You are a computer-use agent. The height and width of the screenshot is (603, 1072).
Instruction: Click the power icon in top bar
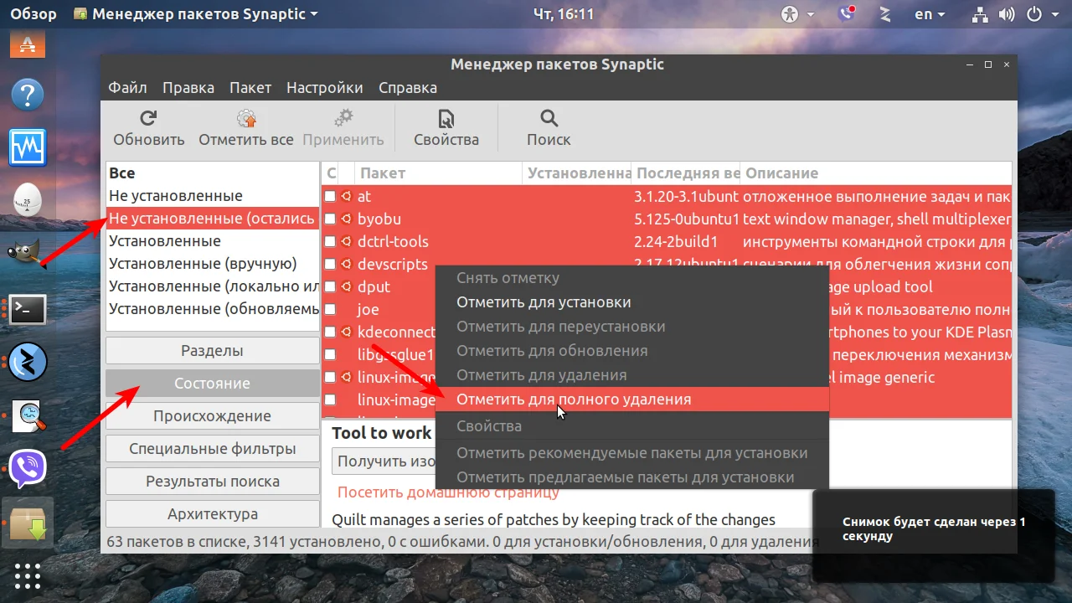point(1034,14)
